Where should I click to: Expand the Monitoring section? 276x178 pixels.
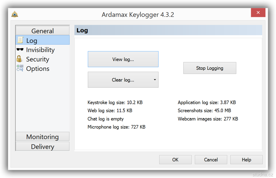tap(42, 137)
